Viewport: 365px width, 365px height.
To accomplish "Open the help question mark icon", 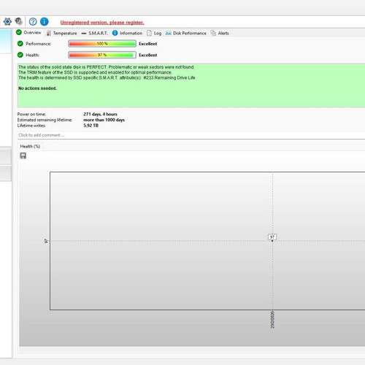I will [x=33, y=22].
